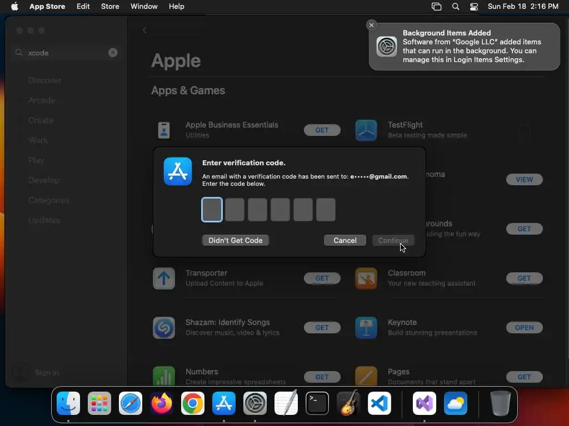This screenshot has height=426, width=569.
Task: Open Control Center in menu bar
Action: (x=474, y=7)
